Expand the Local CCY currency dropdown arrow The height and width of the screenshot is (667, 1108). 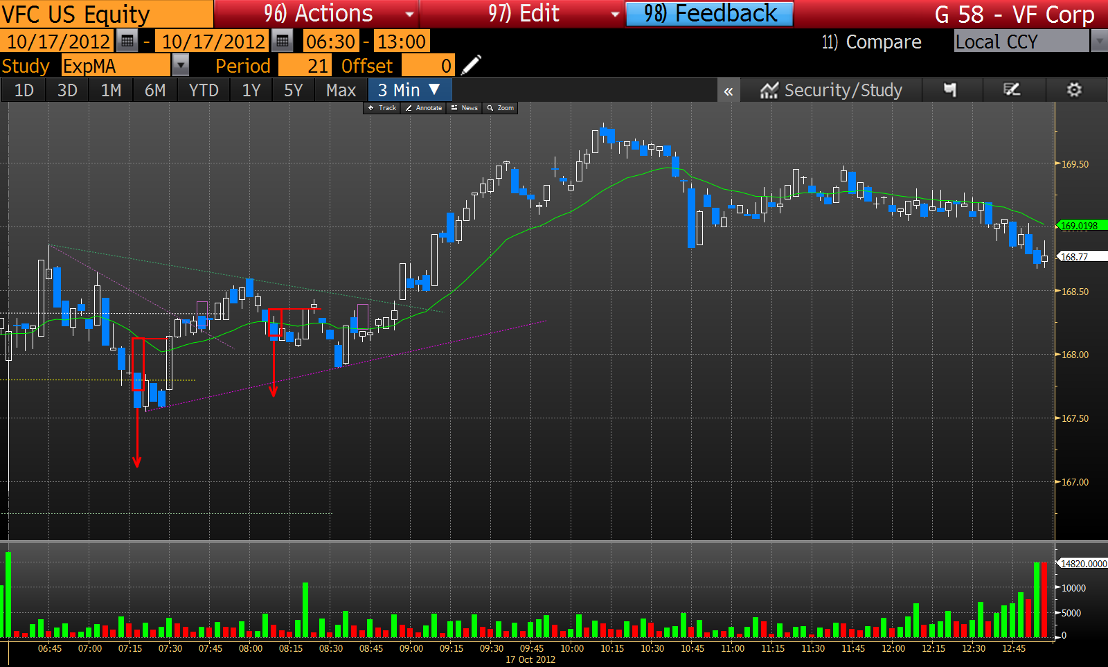[x=1100, y=42]
